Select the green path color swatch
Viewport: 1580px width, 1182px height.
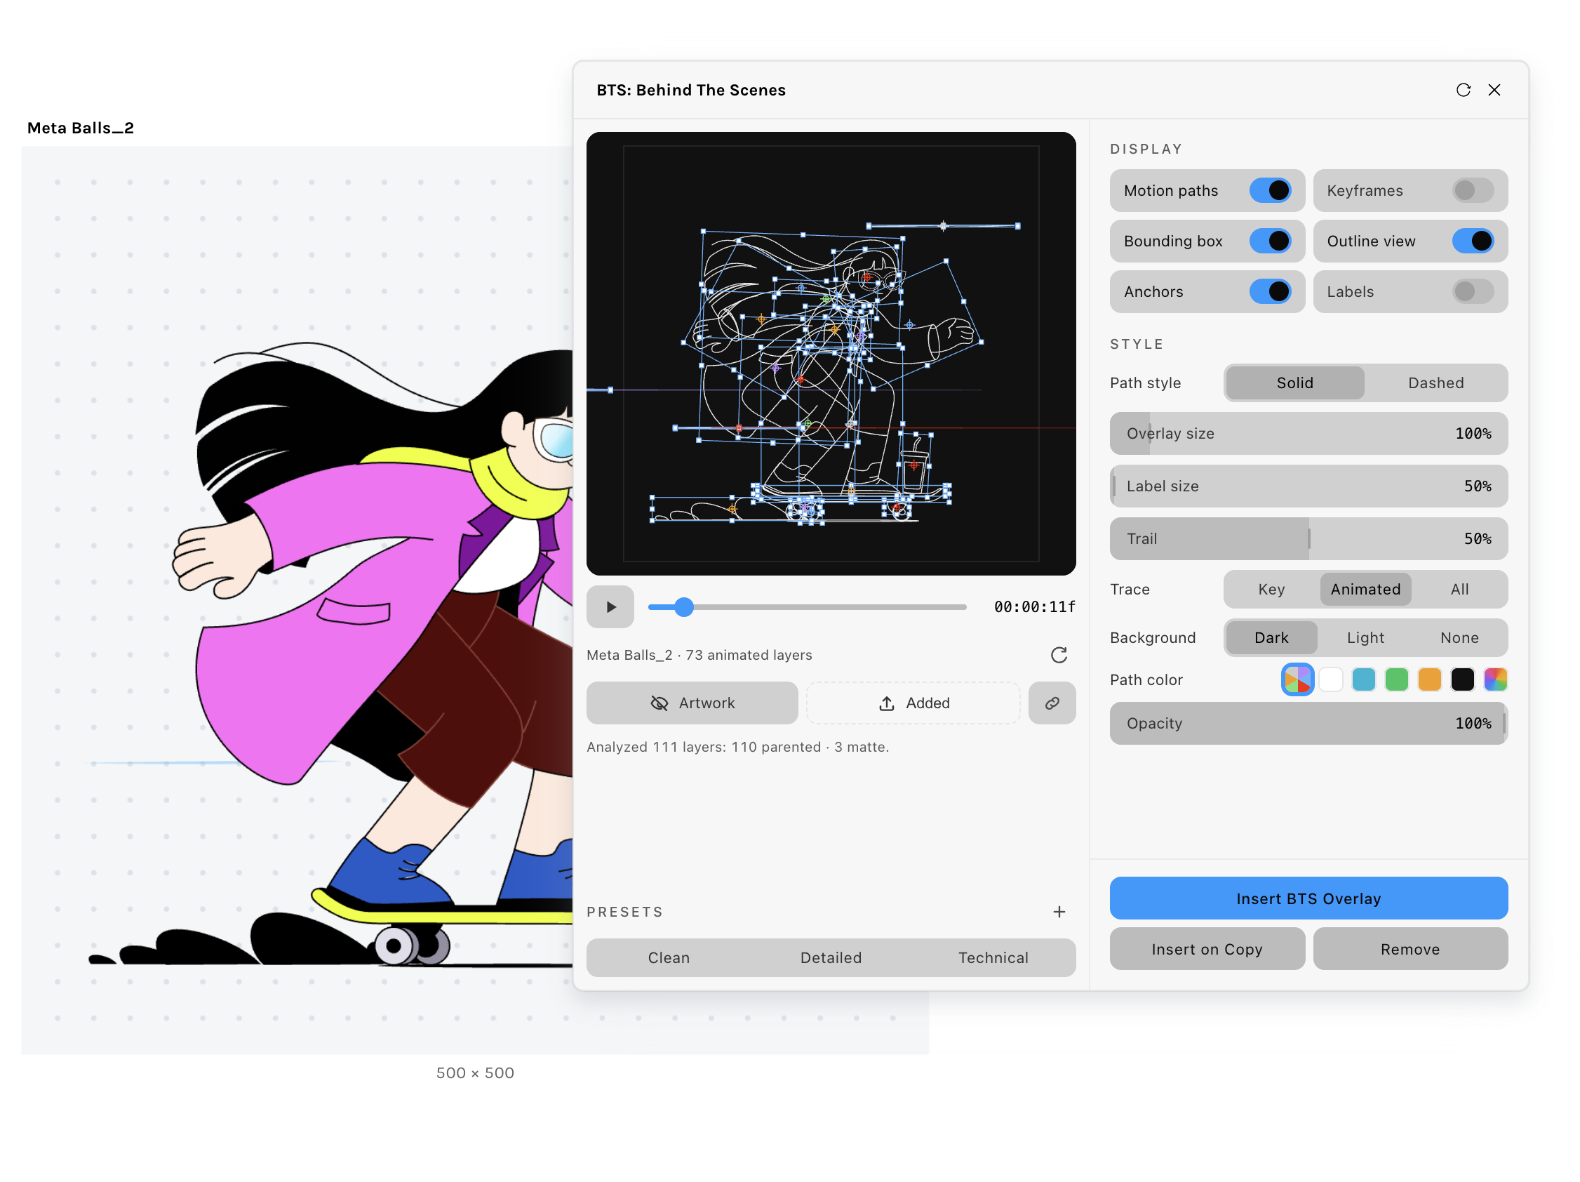click(1396, 679)
